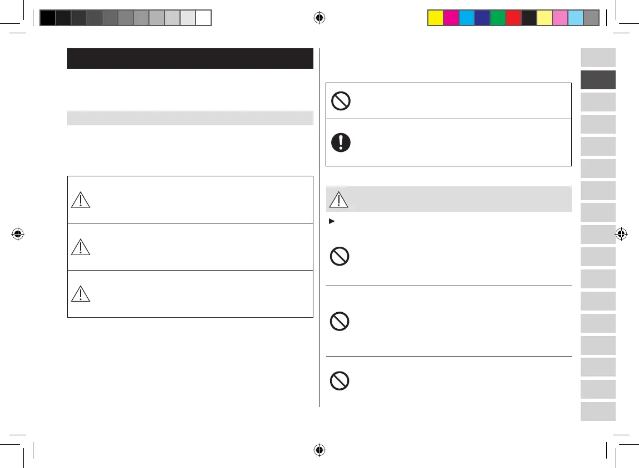Click the black header bar at the top left
The height and width of the screenshot is (468, 639).
[x=190, y=58]
